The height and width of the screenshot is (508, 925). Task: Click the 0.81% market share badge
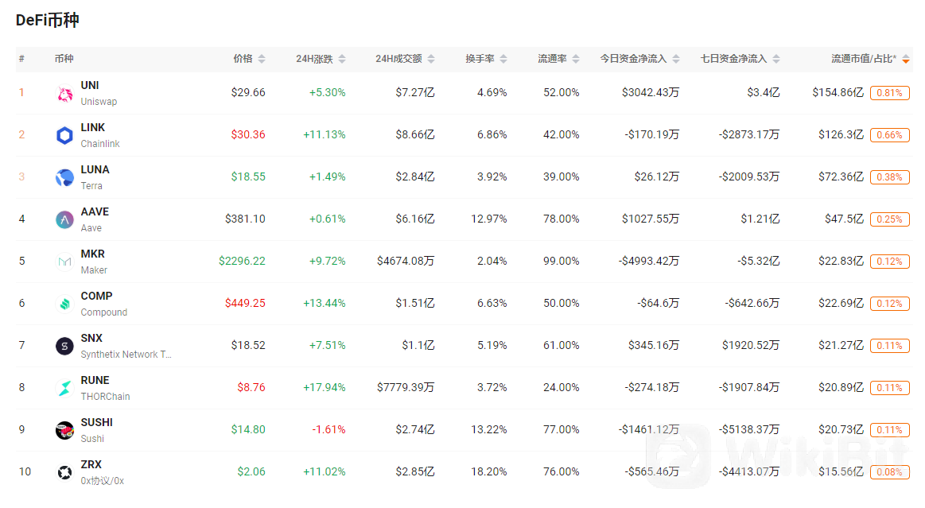pyautogui.click(x=889, y=93)
